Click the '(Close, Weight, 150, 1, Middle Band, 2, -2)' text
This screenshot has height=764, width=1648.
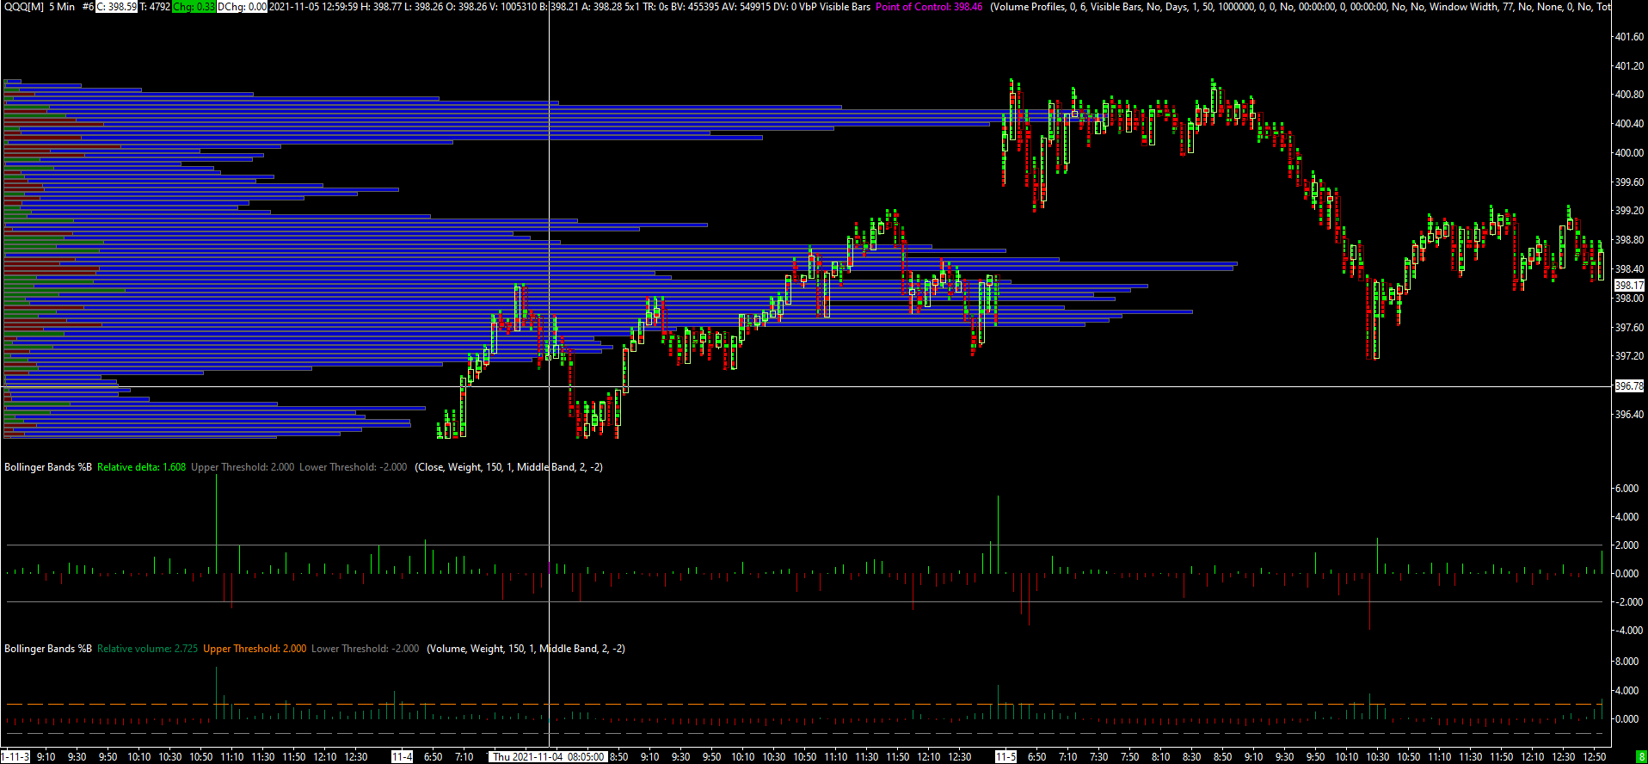pos(508,467)
